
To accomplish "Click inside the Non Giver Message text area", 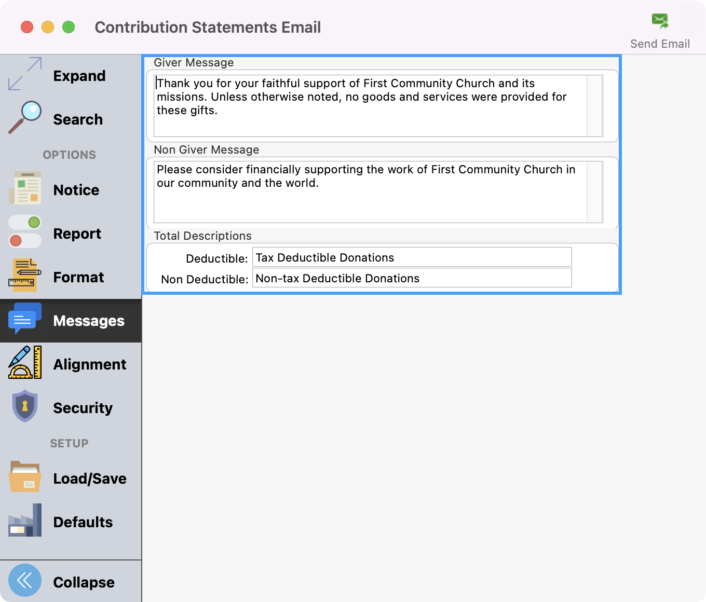I will tap(370, 192).
